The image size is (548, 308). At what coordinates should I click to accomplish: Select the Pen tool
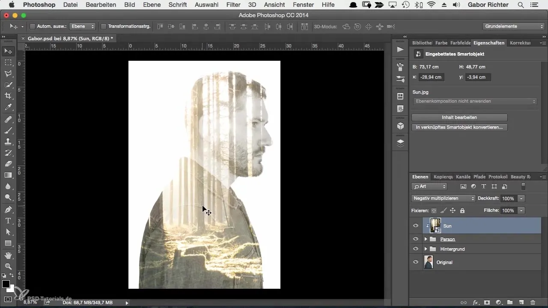(8, 210)
